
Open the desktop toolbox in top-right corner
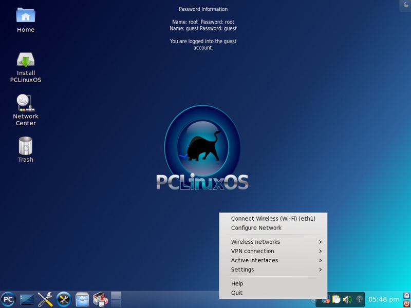tap(405, 6)
